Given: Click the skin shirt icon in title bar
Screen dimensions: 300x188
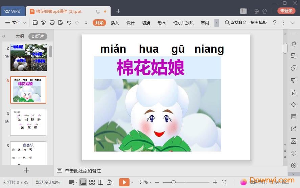Looking at the screenshot, I should click(264, 11).
